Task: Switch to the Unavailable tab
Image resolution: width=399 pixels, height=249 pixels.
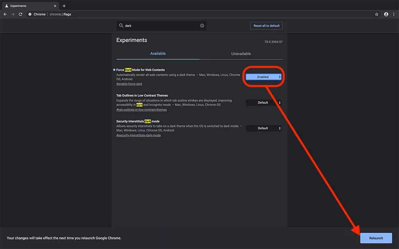Action: pos(241,54)
